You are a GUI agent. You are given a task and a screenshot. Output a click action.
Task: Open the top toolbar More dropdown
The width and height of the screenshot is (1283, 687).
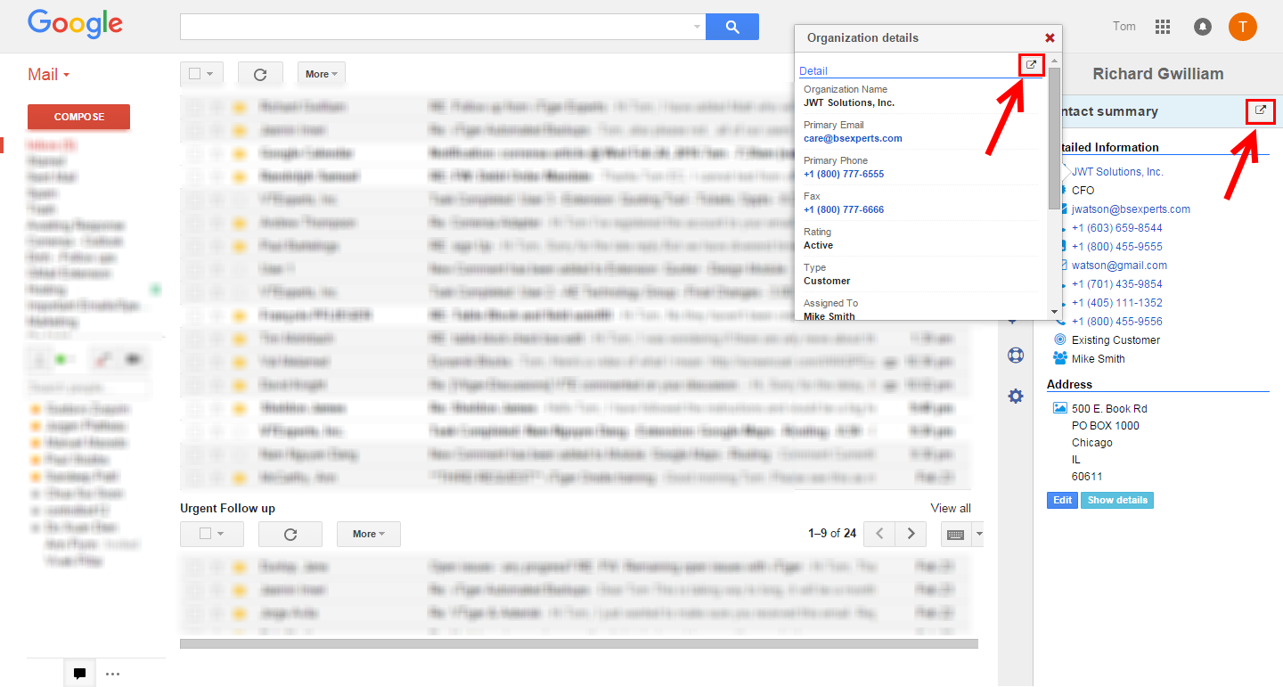[x=322, y=74]
